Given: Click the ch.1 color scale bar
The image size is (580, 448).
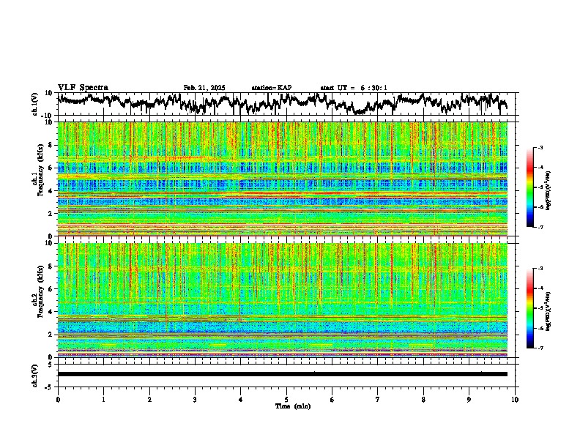Looking at the screenshot, I should tap(529, 187).
